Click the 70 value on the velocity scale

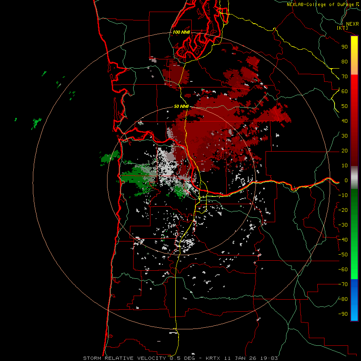[x=345, y=77]
